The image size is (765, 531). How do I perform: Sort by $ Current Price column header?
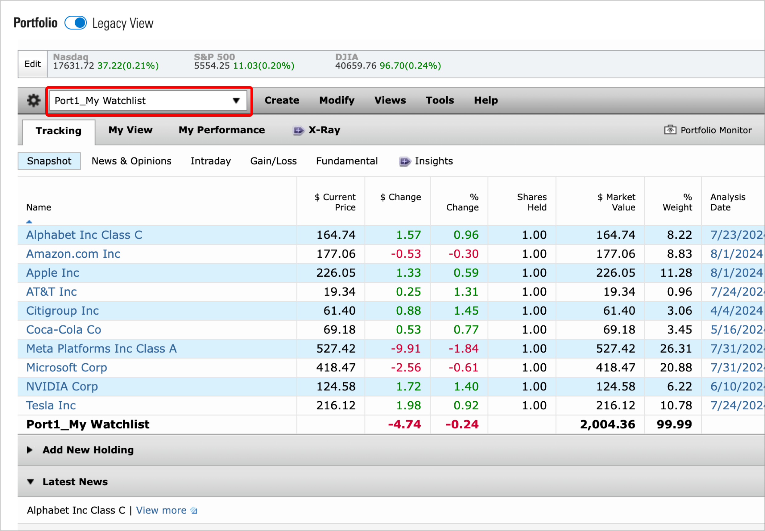pyautogui.click(x=335, y=202)
